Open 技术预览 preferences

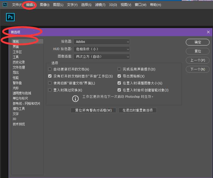19,124
